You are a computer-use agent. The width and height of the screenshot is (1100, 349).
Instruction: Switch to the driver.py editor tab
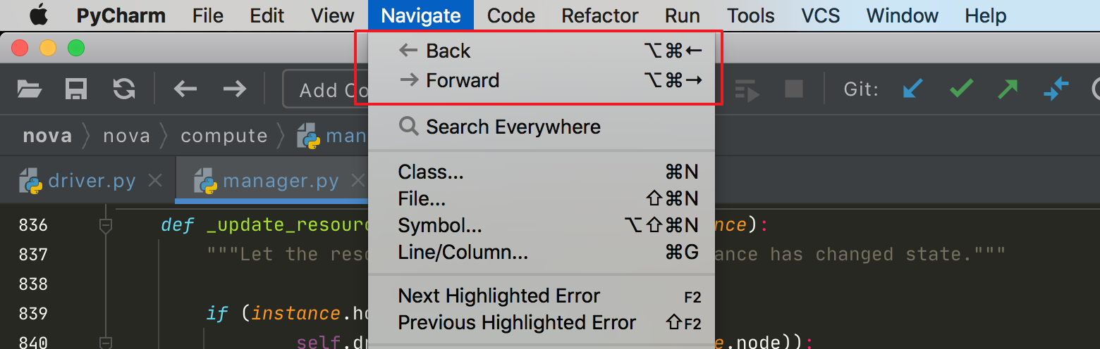90,181
